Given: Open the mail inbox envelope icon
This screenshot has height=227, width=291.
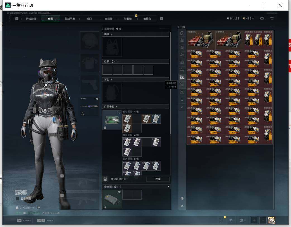Looking at the screenshot, I should tap(262, 18).
